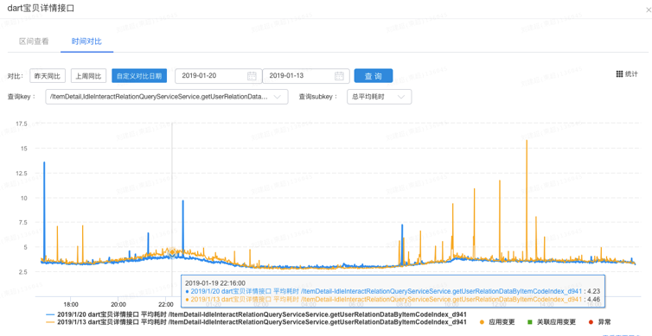Open calendar for date 2019-01-13
This screenshot has width=652, height=336.
tap(339, 76)
